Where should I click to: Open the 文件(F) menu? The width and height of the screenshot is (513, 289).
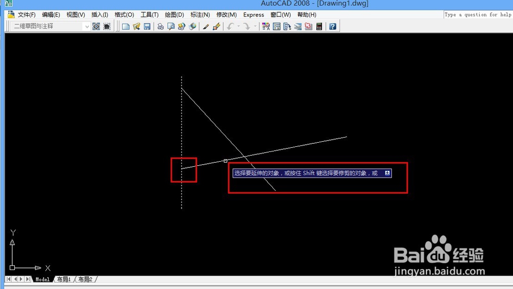27,15
